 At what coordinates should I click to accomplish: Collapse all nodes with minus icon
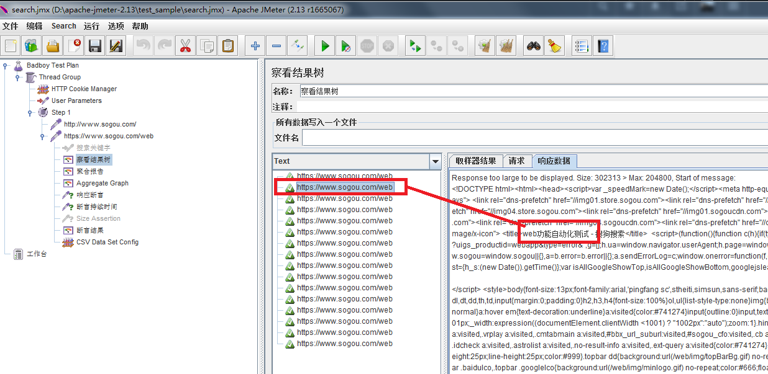point(277,46)
